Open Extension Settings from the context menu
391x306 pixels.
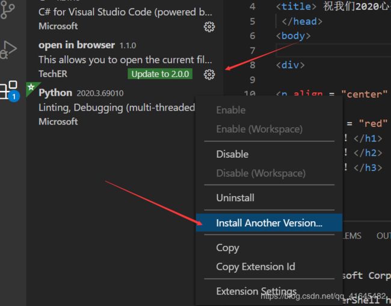(x=256, y=292)
